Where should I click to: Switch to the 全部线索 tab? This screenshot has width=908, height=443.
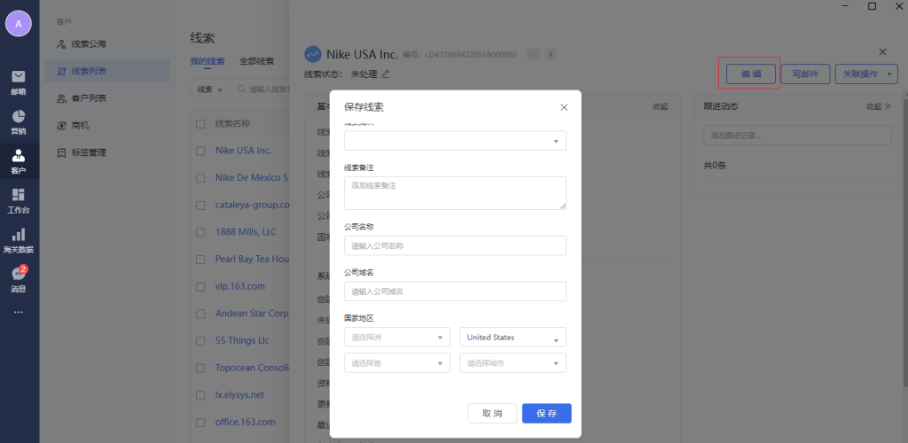point(256,62)
